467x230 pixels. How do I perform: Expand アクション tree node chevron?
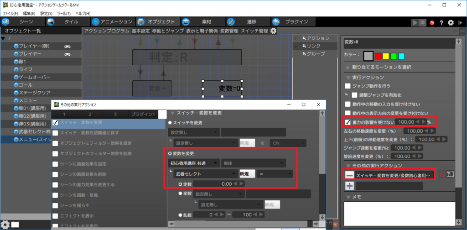[x=296, y=38]
